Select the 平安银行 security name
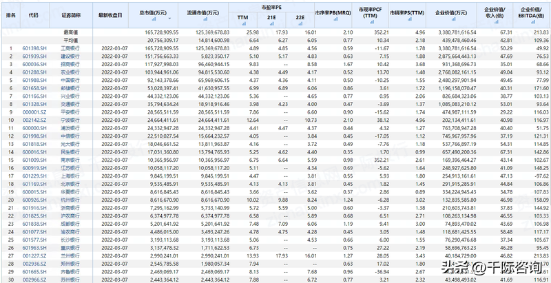 tap(70, 112)
